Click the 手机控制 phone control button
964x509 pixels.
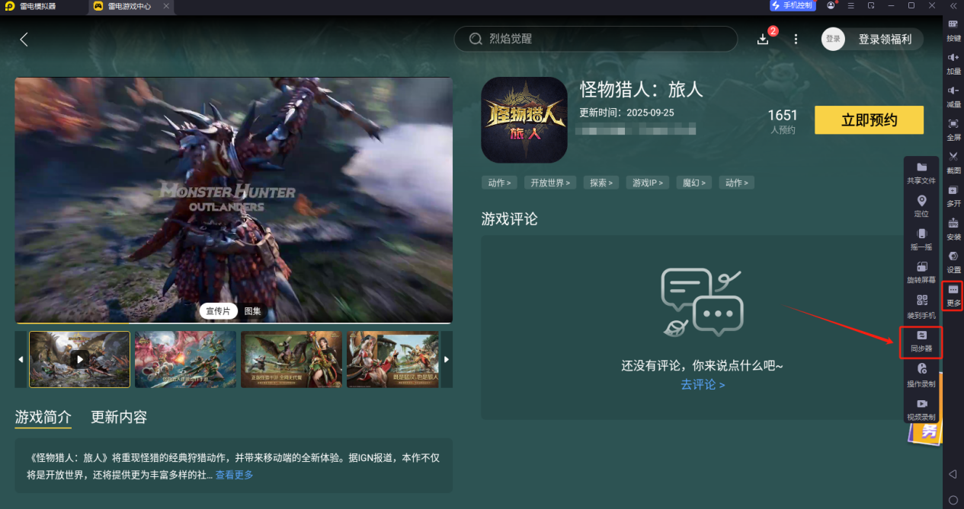[x=793, y=5]
